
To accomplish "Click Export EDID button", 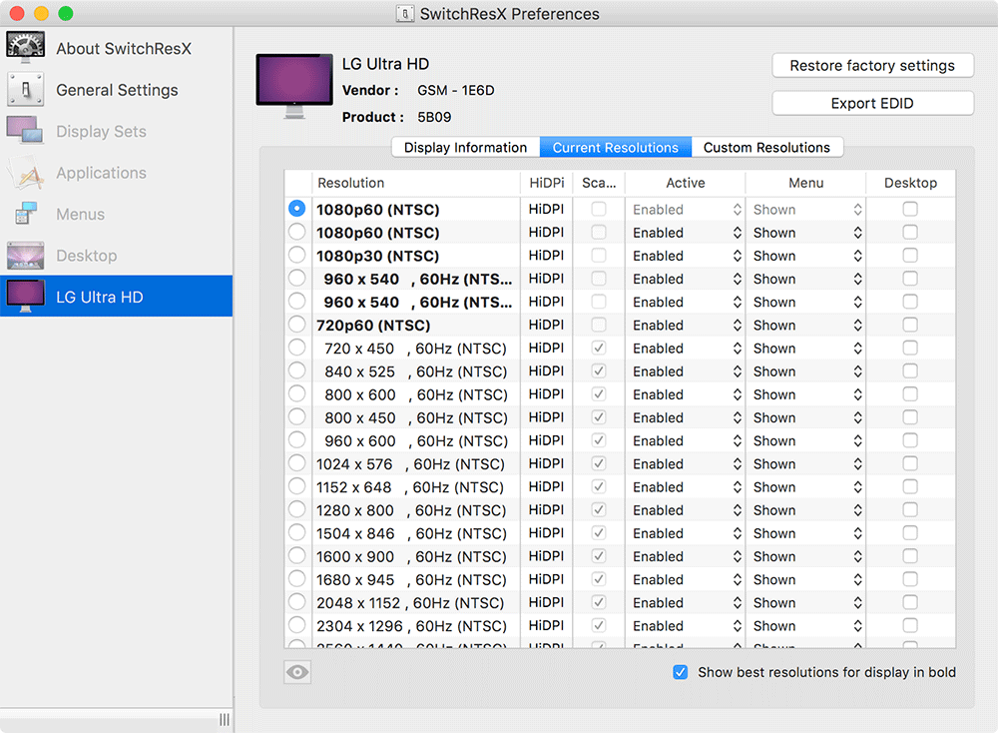I will pos(872,103).
